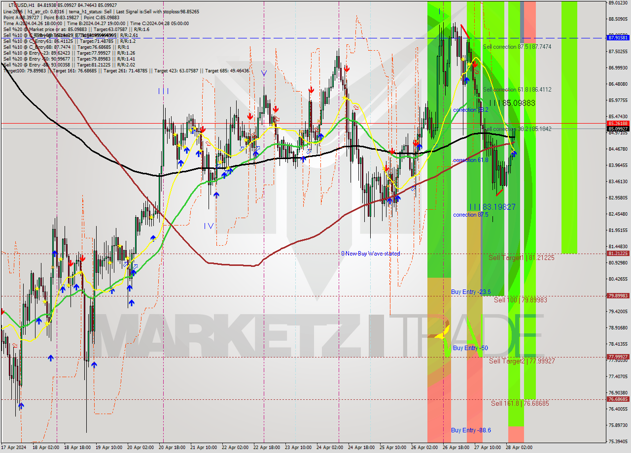Click the '27 Apr 10:00' time axis label
This screenshot has height=453, width=631.
[488, 448]
